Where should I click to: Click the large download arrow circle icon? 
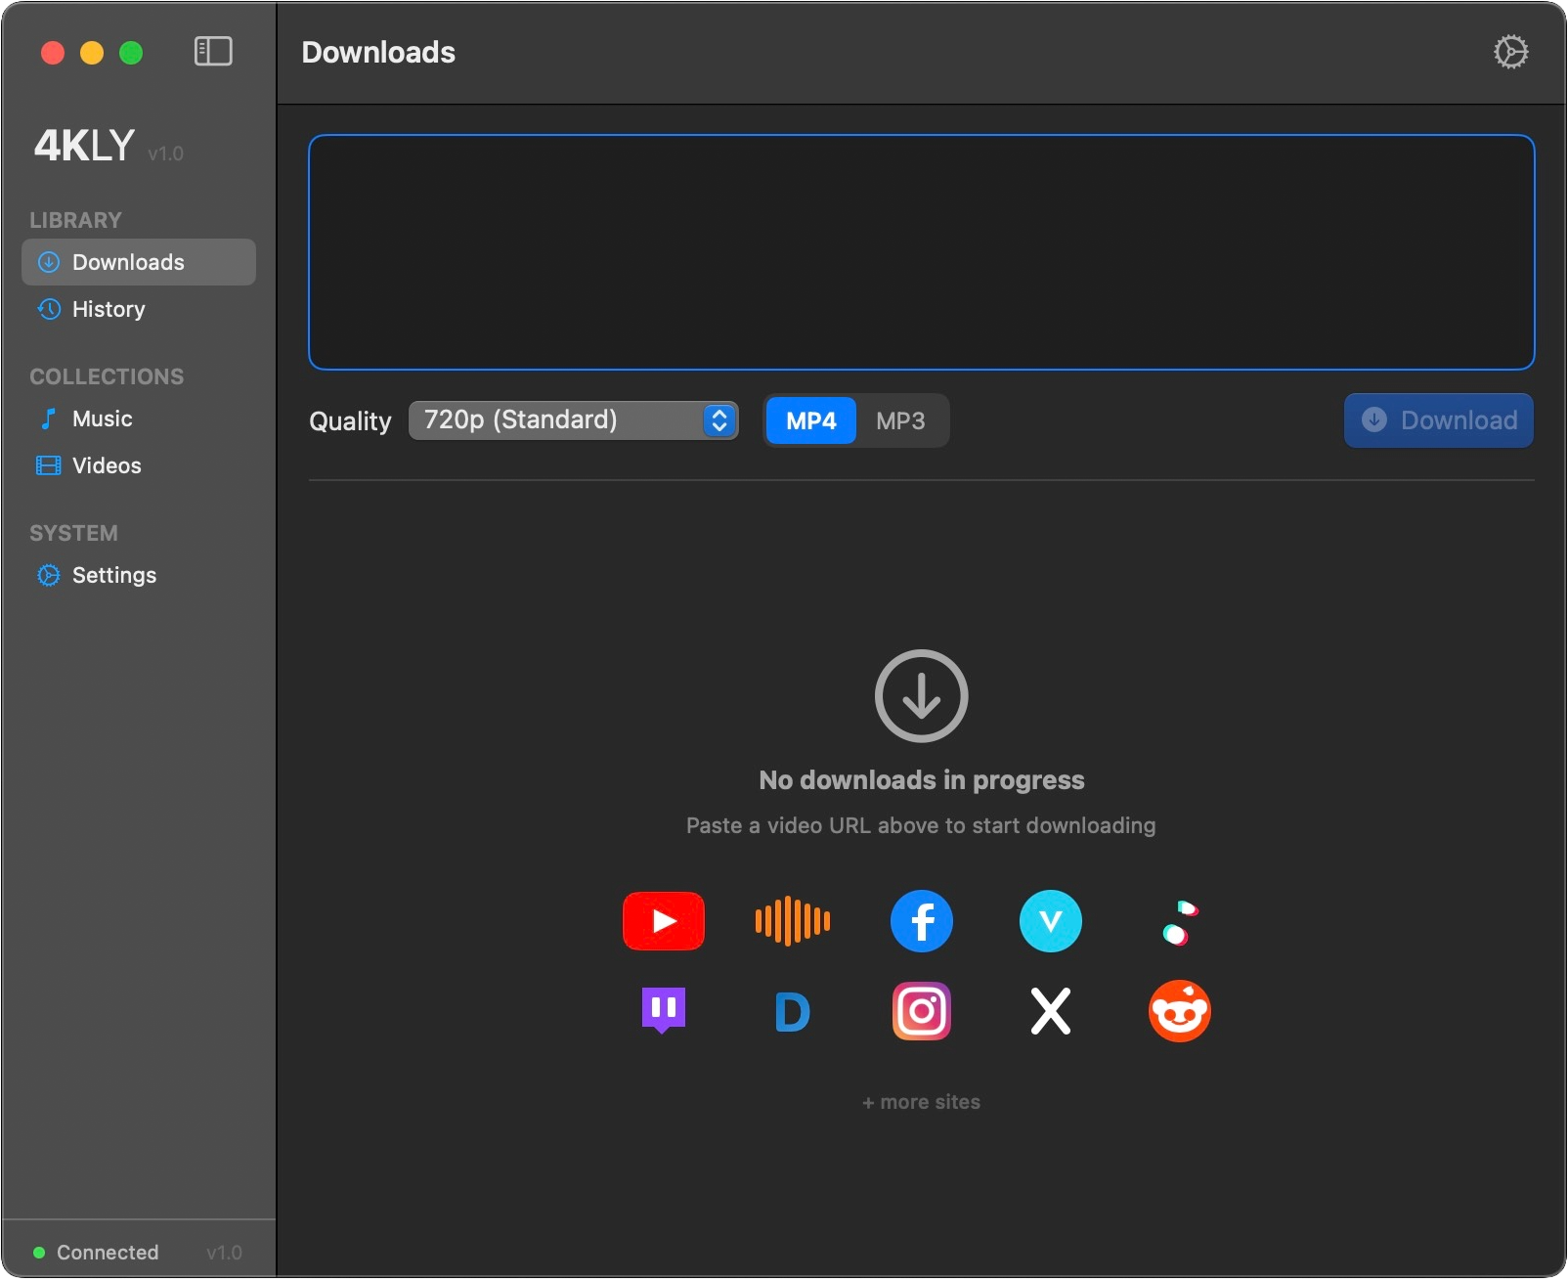pos(922,696)
